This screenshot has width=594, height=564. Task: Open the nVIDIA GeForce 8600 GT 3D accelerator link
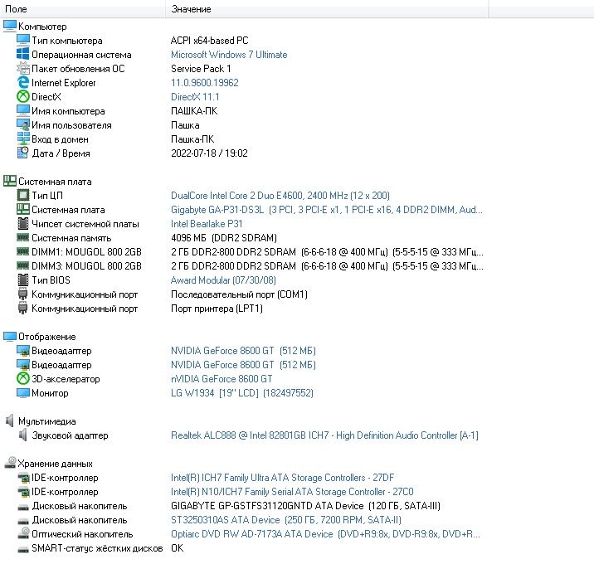click(x=222, y=379)
